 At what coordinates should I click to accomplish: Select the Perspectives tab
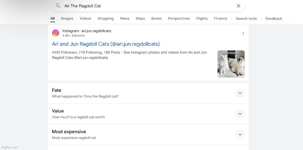pyautogui.click(x=179, y=19)
